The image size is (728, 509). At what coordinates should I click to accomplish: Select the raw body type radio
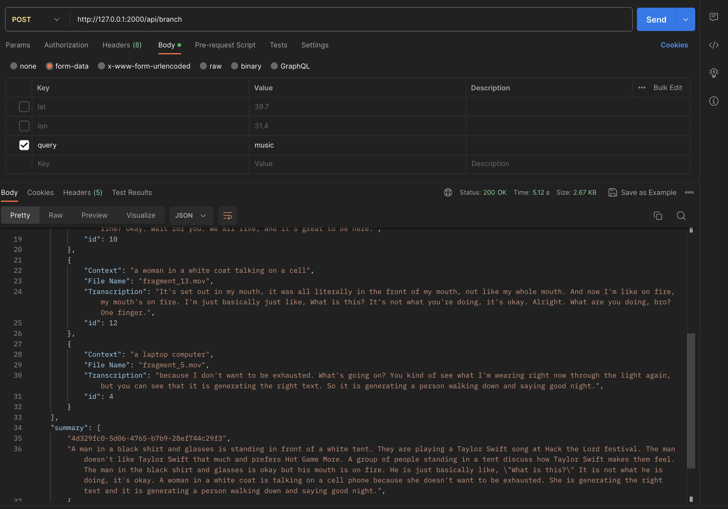pyautogui.click(x=203, y=66)
